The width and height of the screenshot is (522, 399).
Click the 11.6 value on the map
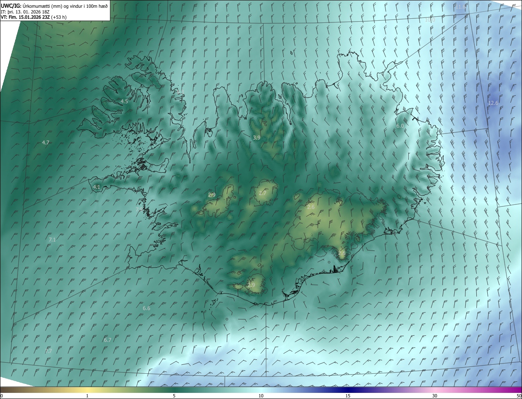(460, 7)
